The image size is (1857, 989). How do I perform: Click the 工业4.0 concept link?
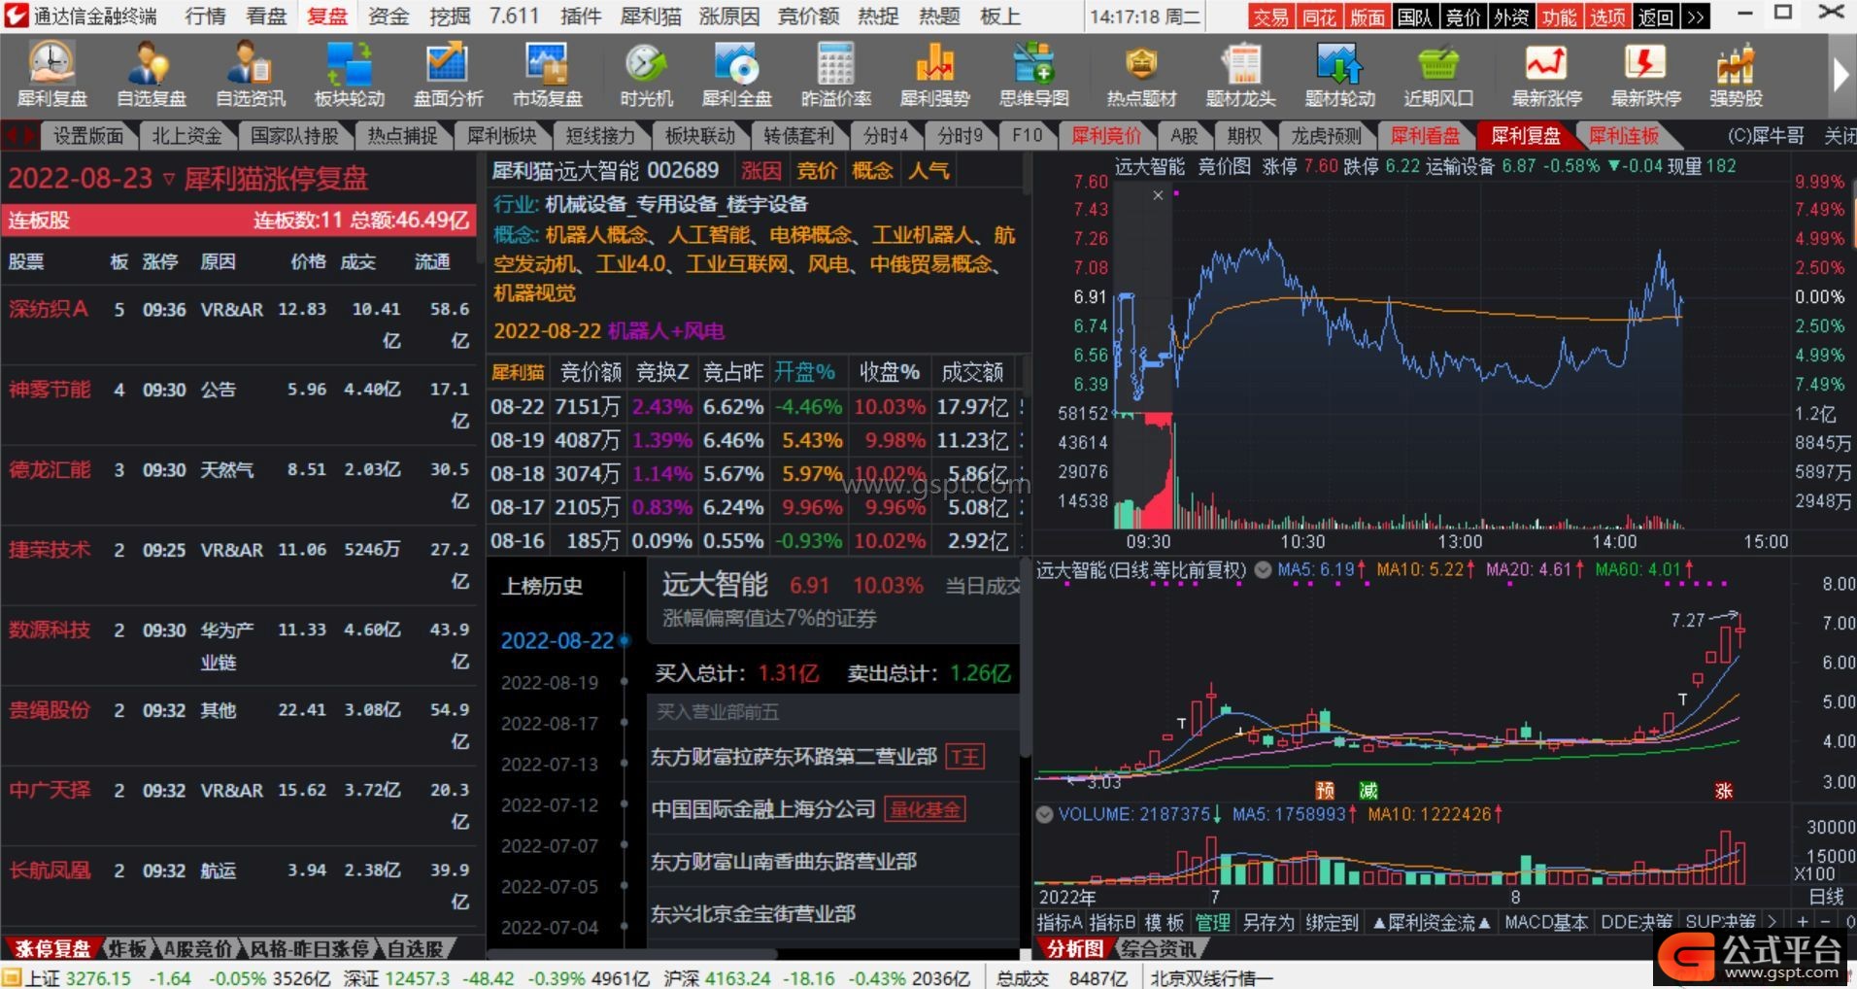click(631, 264)
